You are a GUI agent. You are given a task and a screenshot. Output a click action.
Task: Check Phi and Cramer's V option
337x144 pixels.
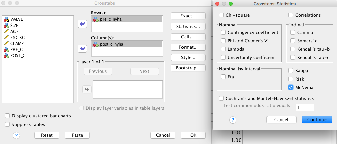224,41
